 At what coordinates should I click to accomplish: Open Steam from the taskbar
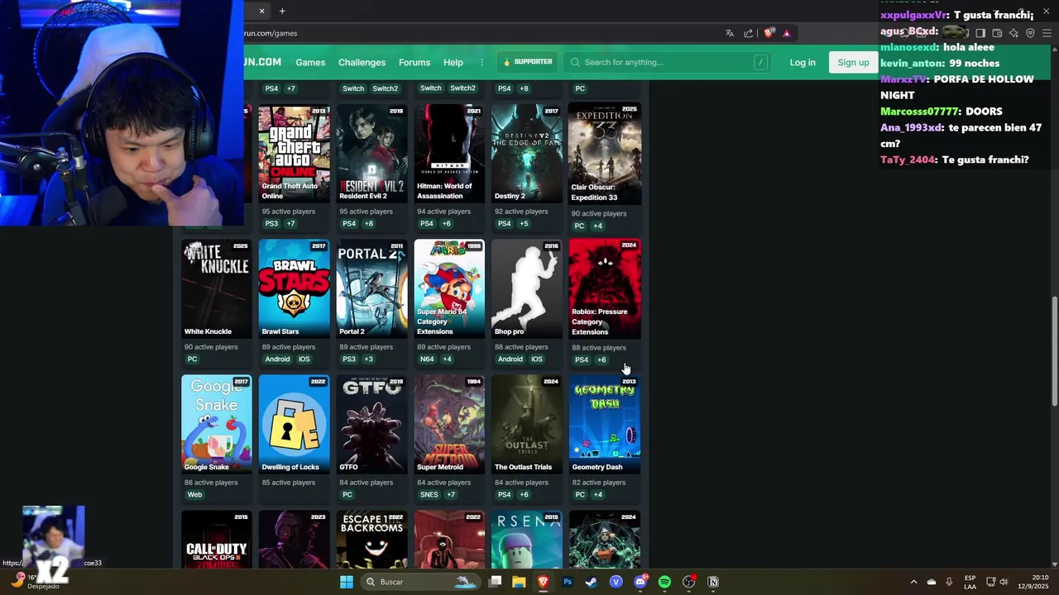tap(592, 582)
